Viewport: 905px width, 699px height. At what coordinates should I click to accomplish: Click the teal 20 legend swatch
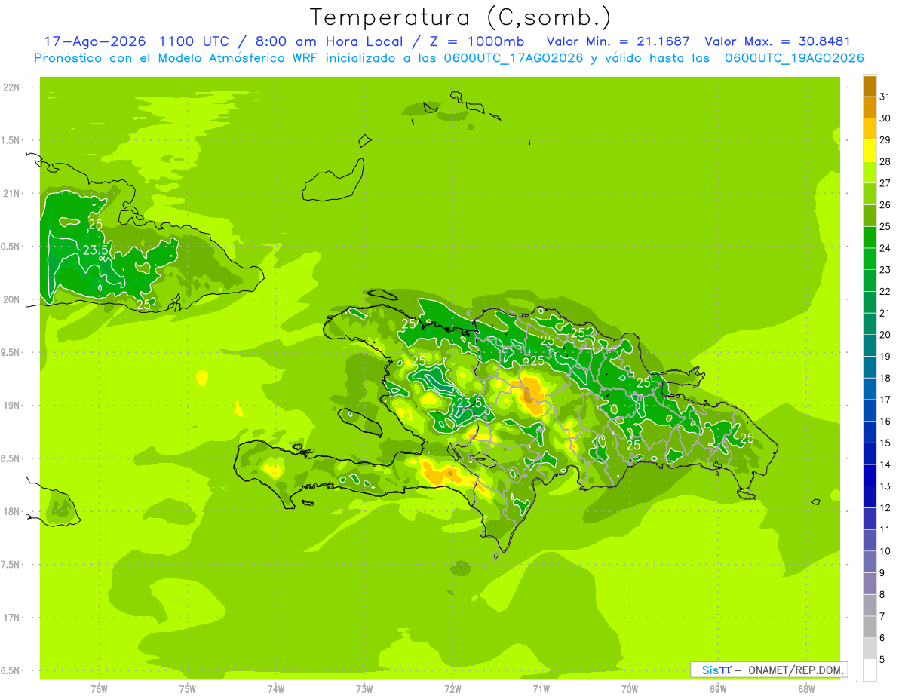pos(870,324)
